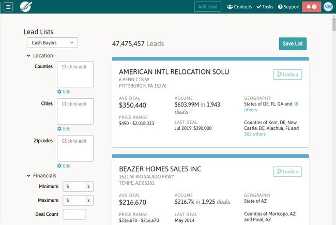Open the notifications bell
Viewport: 336px width, 225px height.
pos(311,7)
